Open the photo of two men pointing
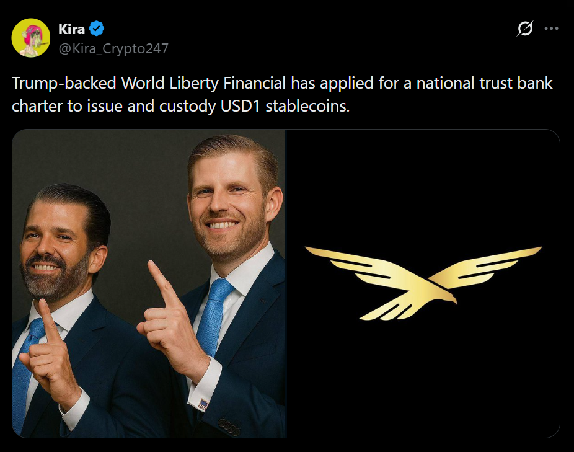The image size is (574, 452). click(x=149, y=283)
